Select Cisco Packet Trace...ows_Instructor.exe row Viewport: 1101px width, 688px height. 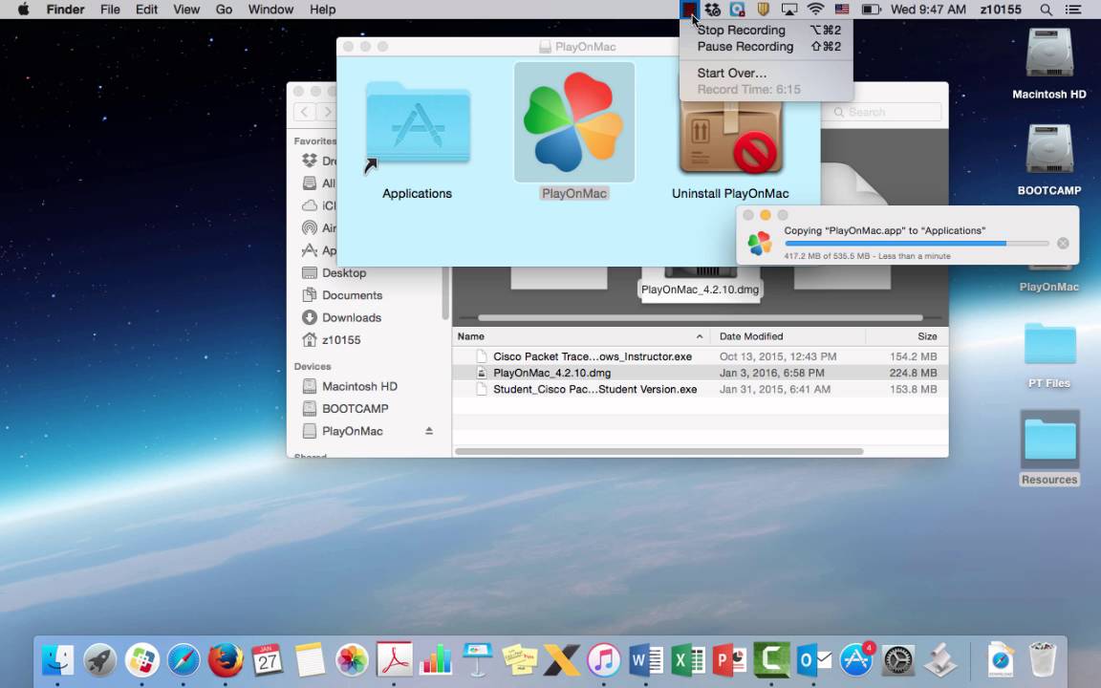point(700,356)
